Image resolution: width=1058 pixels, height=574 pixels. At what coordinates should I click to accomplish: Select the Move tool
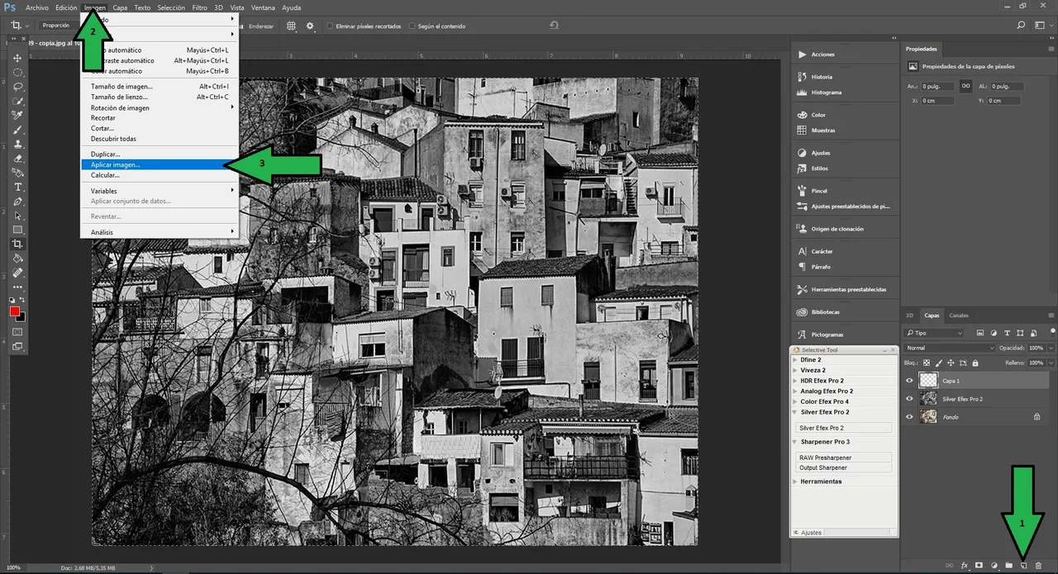point(17,58)
